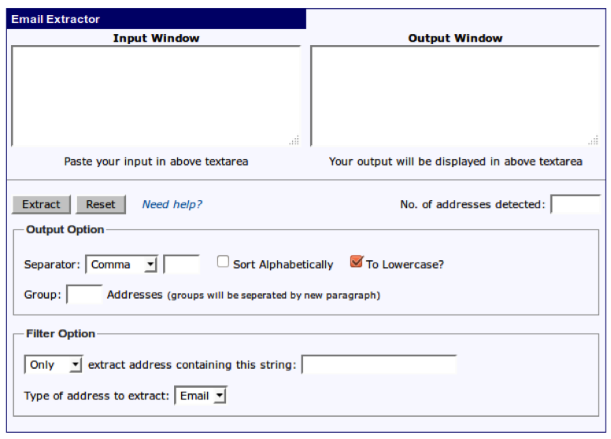The width and height of the screenshot is (611, 439).
Task: Click 'Your output will be displayed' text
Action: click(456, 162)
